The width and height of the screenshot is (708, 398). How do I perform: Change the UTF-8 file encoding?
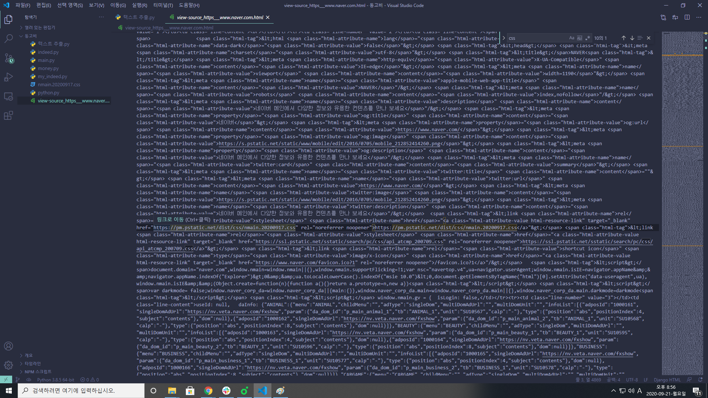click(x=632, y=380)
